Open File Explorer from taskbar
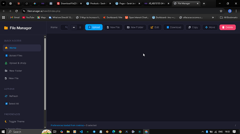Image resolution: width=240 pixels, height=134 pixels. (68, 132)
